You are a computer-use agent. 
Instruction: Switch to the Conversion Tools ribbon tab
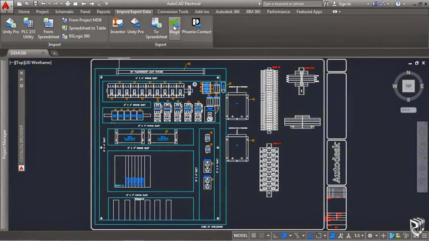172,12
